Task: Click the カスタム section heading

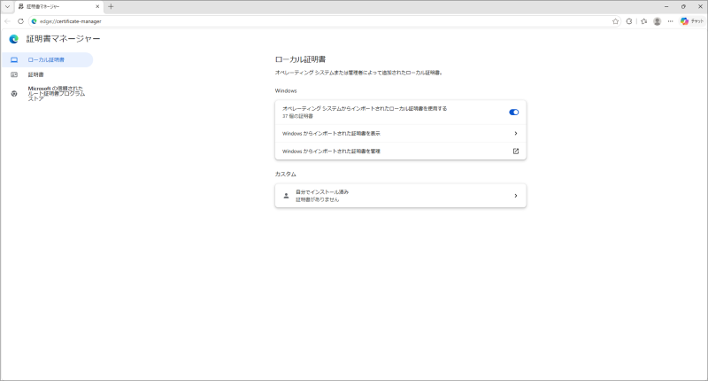Action: 285,174
